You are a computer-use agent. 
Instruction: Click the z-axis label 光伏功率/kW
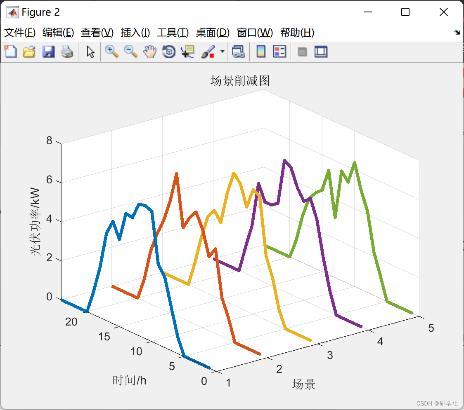point(35,221)
